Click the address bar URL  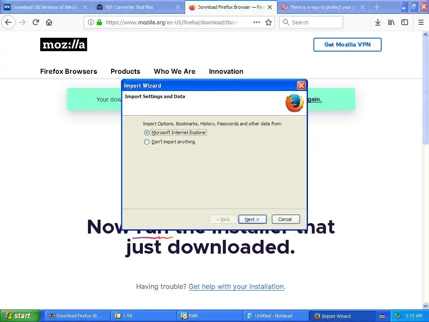click(x=172, y=22)
